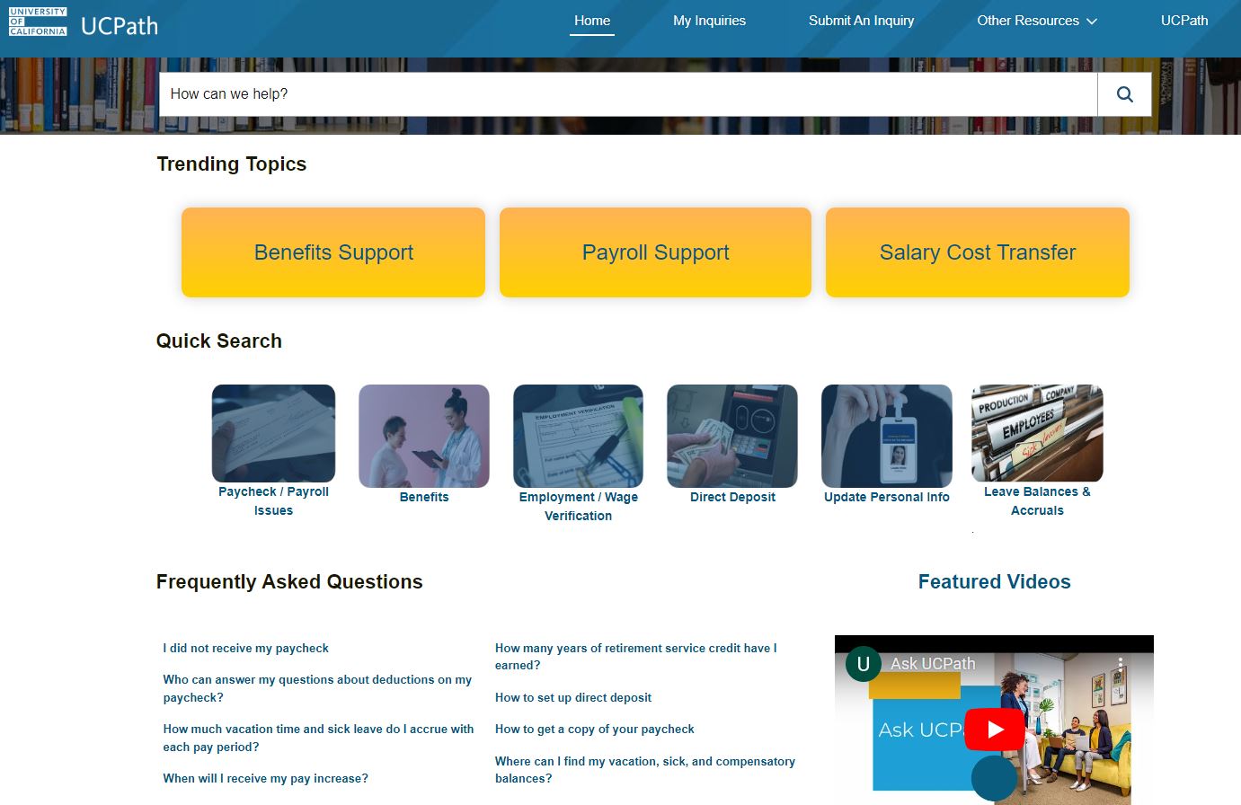The width and height of the screenshot is (1241, 805).
Task: Open the UCPath navigation link
Action: coord(1183,21)
